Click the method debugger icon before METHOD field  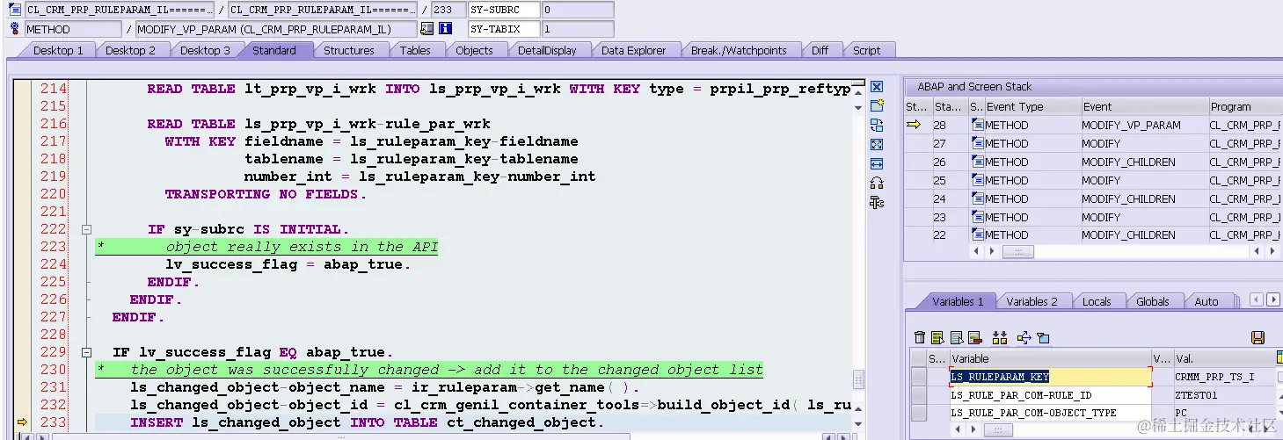pos(15,29)
